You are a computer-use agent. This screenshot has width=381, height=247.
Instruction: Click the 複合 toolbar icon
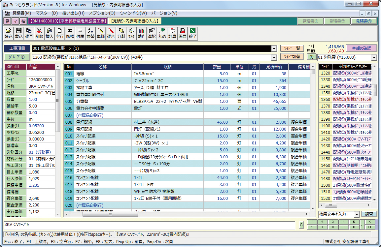[x=111, y=33]
